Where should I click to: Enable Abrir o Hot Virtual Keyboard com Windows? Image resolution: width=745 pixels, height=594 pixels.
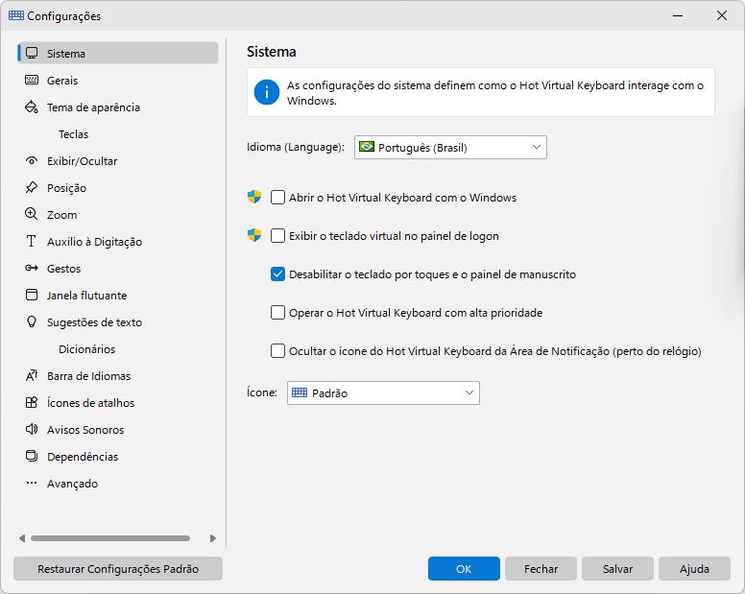(277, 197)
